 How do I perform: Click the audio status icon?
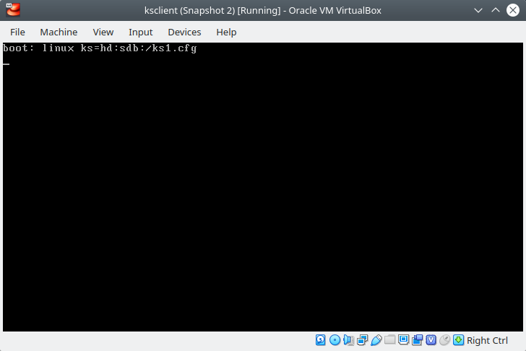click(x=348, y=340)
